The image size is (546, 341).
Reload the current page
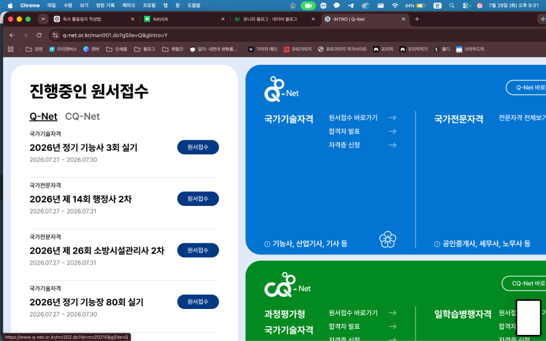click(39, 35)
